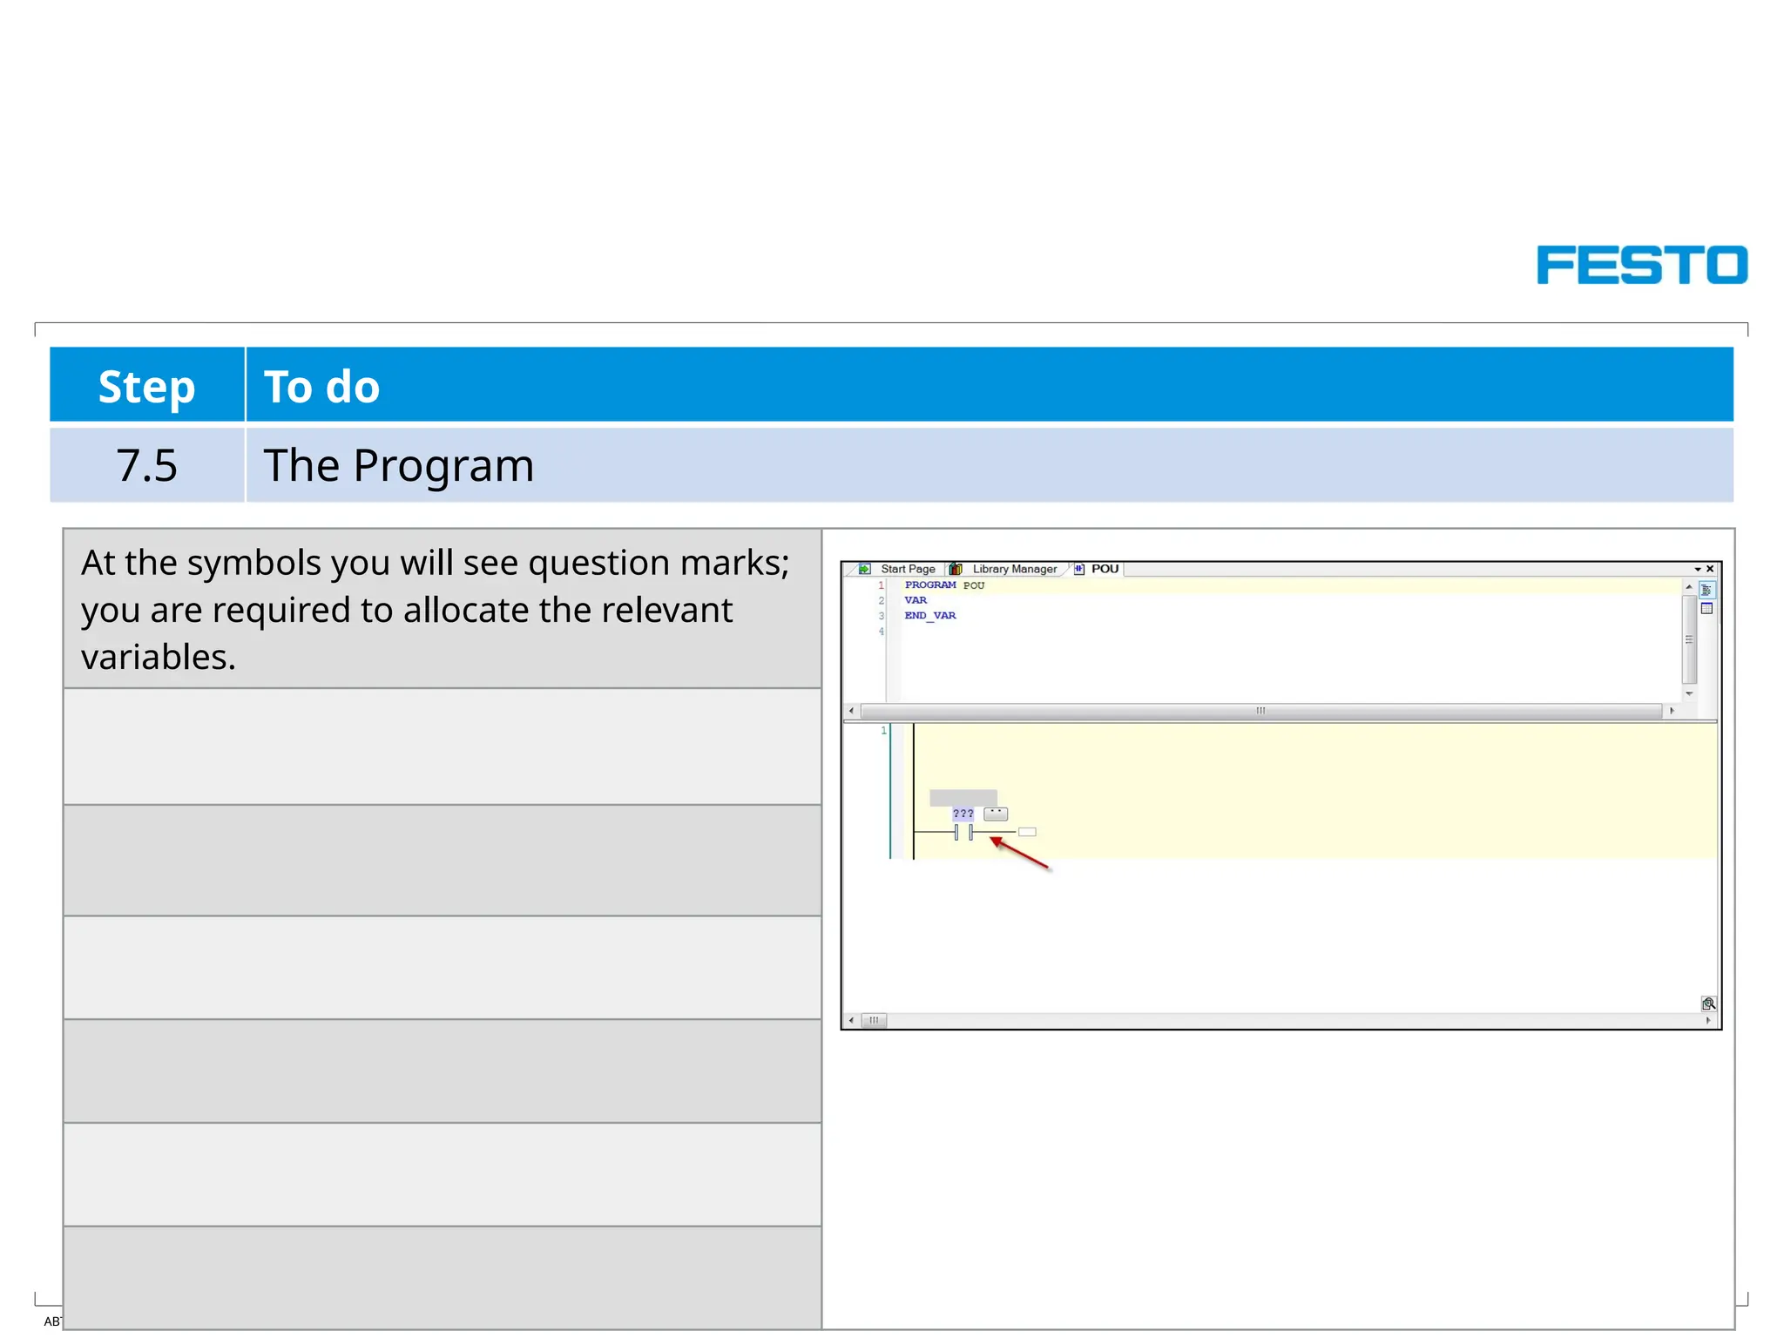Viewport: 1784px width, 1338px height.
Task: Click declaration horizontal scrollbar right arrow
Action: [1672, 711]
